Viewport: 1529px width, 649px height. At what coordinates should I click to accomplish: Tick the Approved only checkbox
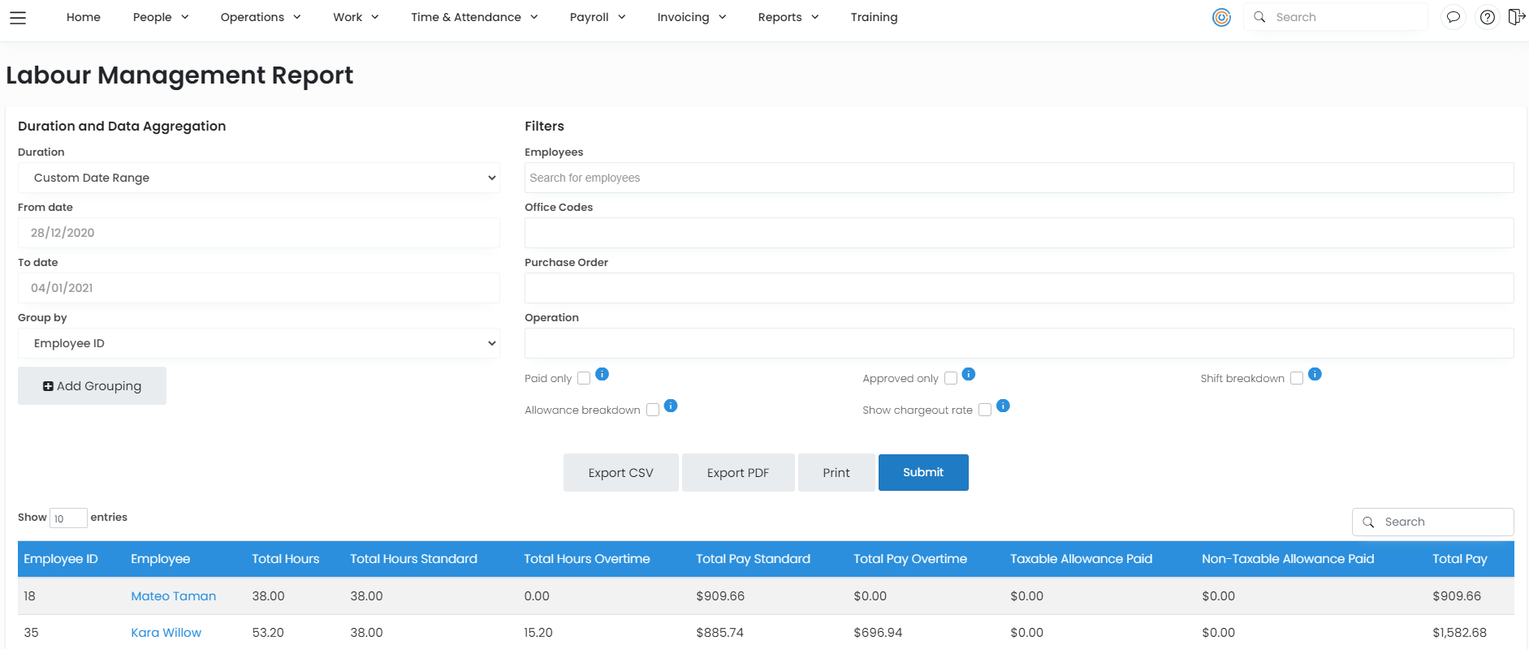coord(951,378)
